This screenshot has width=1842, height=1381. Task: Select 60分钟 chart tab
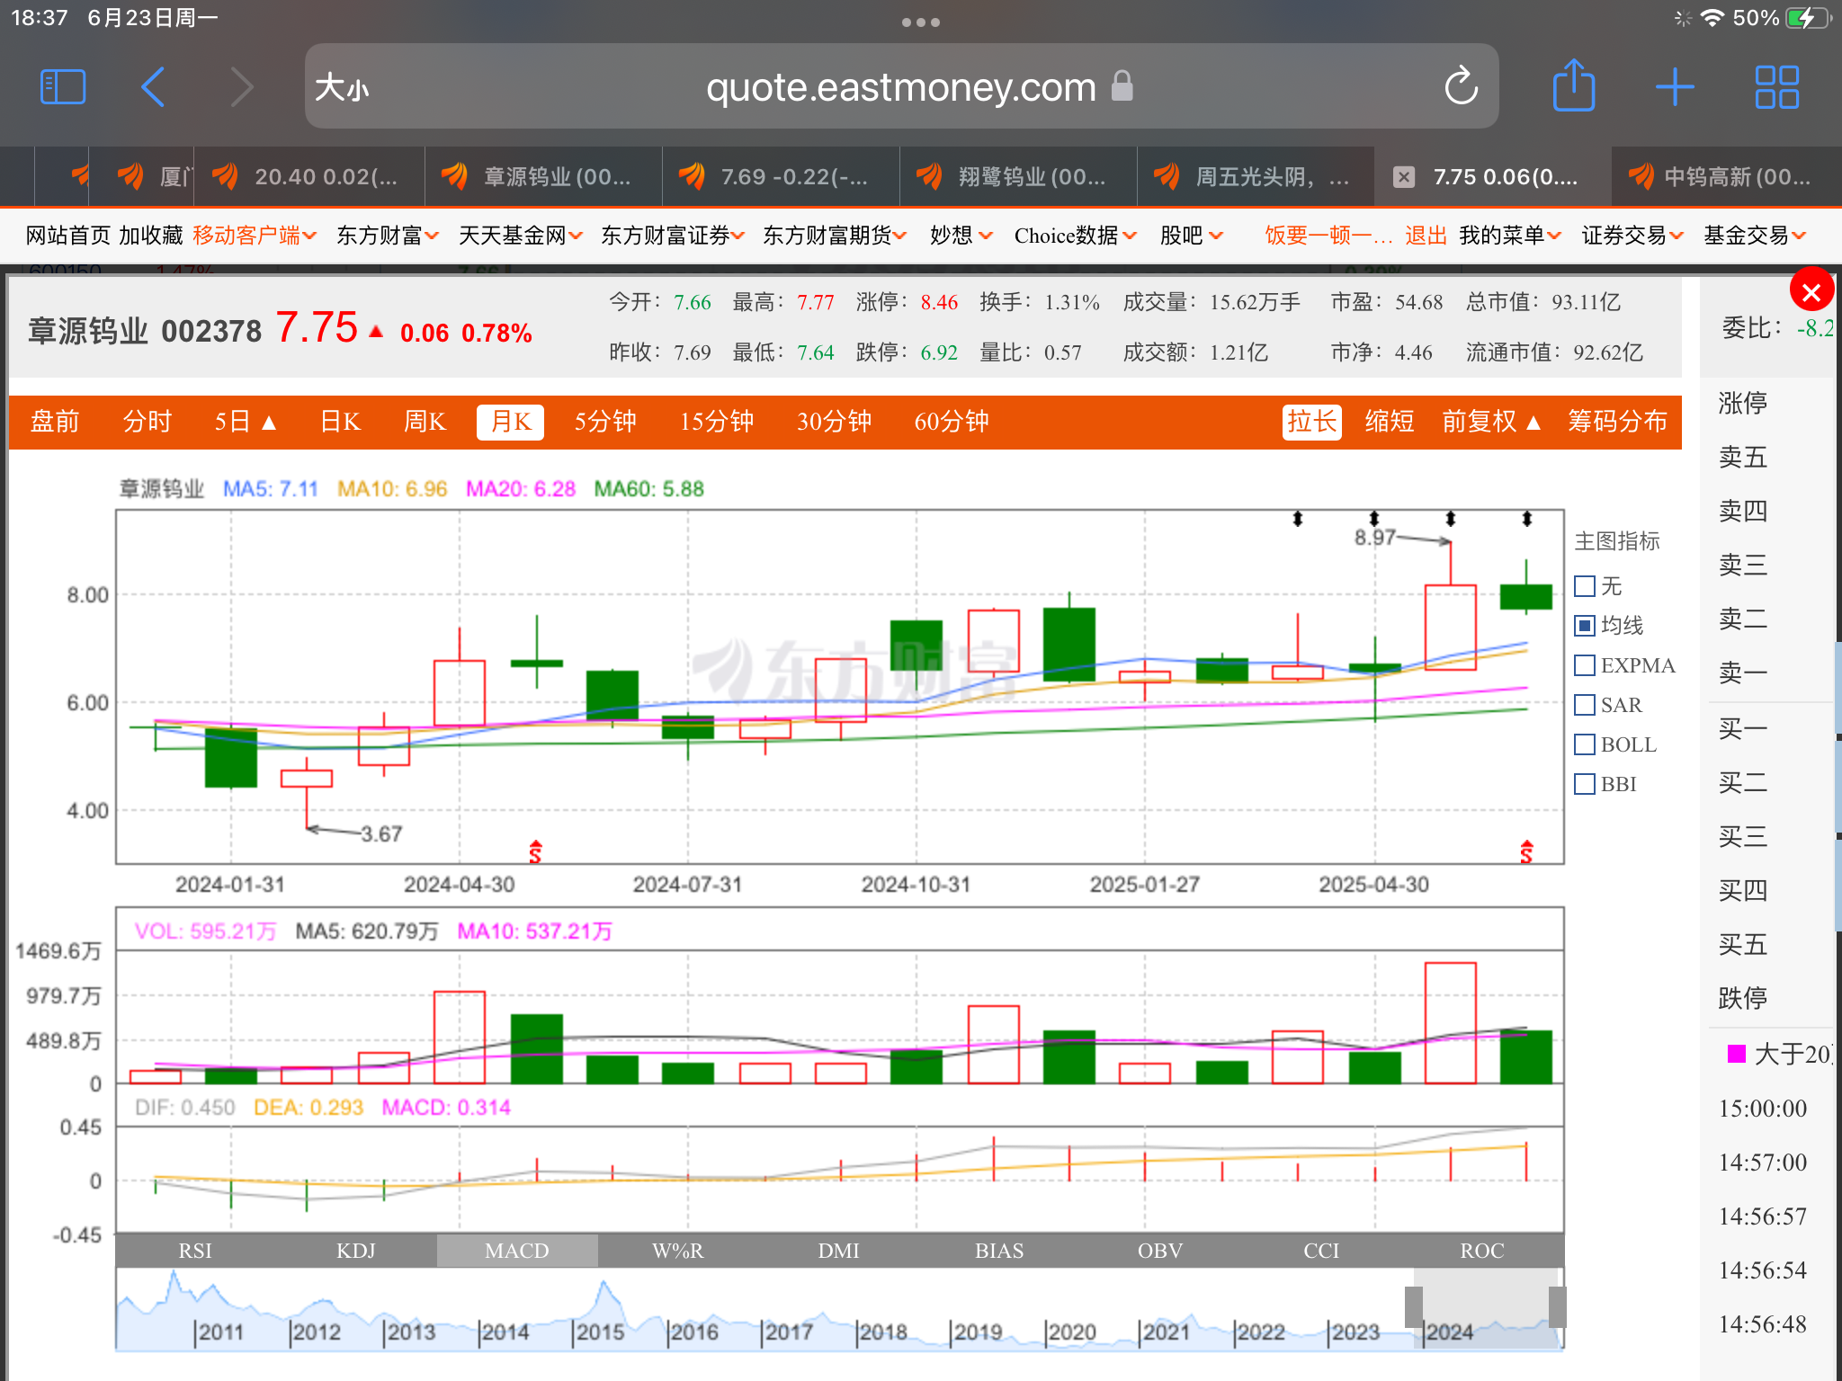pyautogui.click(x=952, y=422)
